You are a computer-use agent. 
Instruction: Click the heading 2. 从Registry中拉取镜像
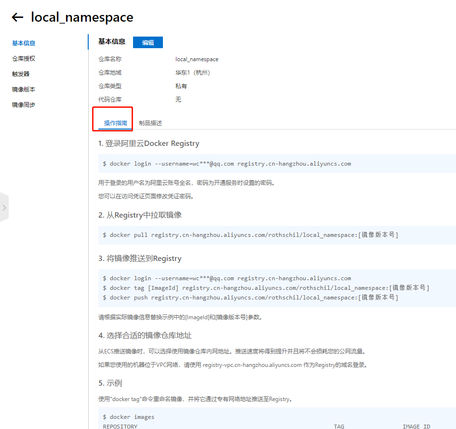tap(140, 215)
